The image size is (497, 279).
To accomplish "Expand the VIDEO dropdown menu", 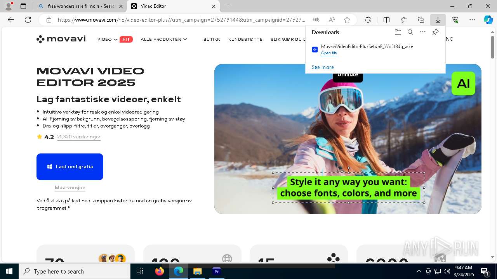I will [x=108, y=39].
